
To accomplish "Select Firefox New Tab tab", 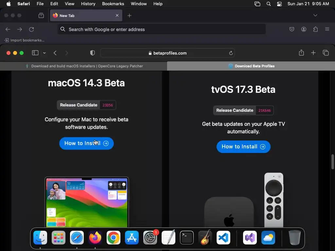I will click(x=86, y=15).
